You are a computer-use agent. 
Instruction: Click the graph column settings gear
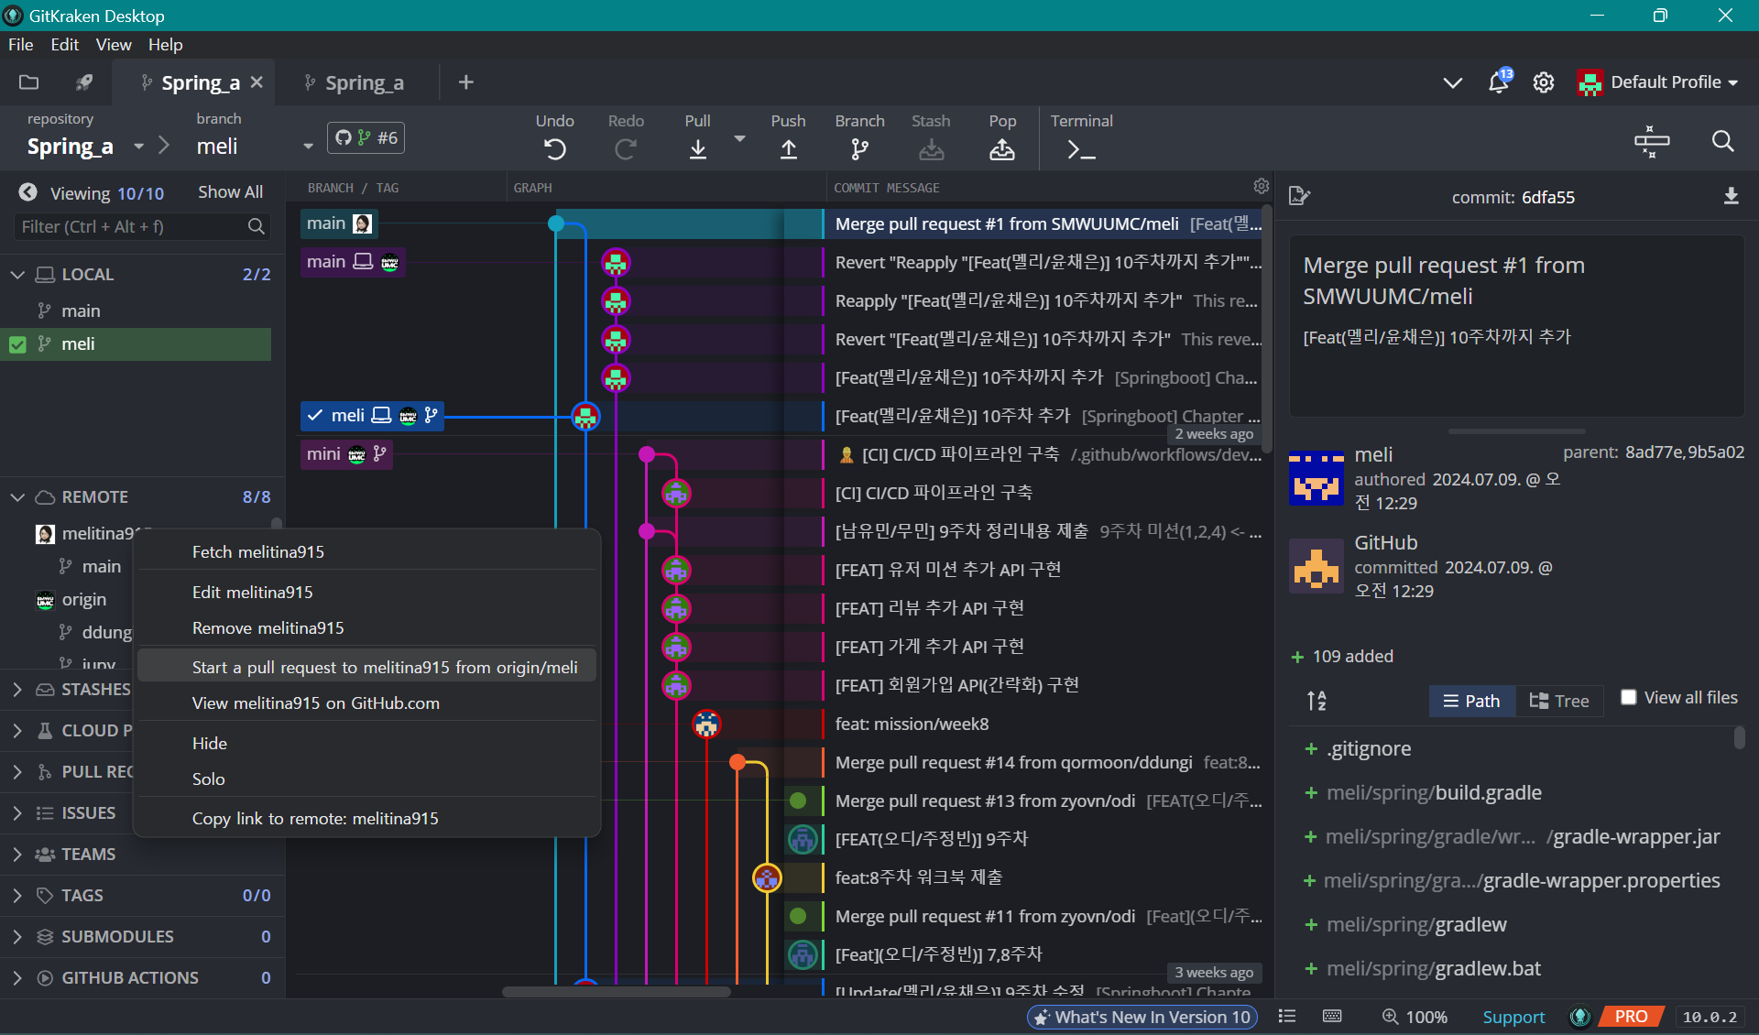[x=1262, y=187]
